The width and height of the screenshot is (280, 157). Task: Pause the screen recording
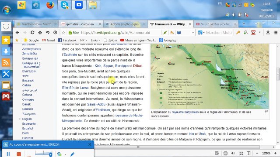coord(8,154)
